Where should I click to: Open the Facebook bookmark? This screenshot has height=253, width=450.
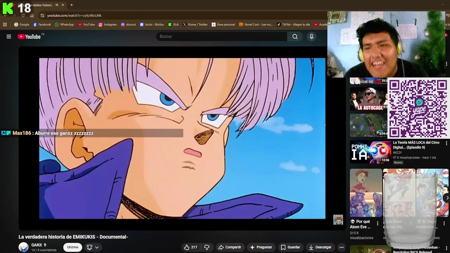click(42, 25)
